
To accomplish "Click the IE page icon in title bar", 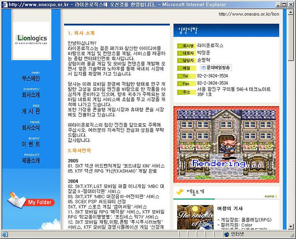I will point(5,5).
